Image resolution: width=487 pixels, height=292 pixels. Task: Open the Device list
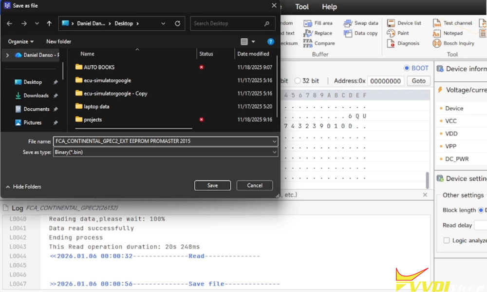coord(391,23)
